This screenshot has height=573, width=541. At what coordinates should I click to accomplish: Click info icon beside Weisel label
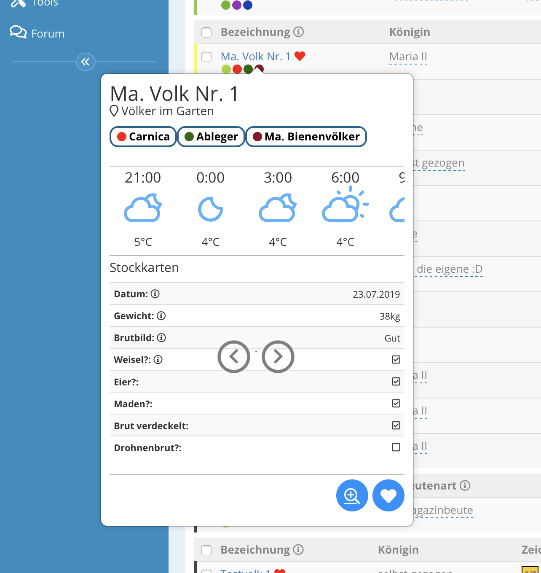coord(158,360)
